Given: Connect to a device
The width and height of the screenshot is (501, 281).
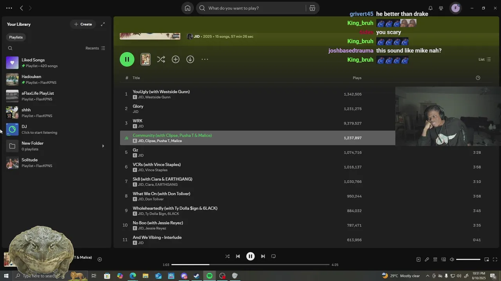Looking at the screenshot, I should tap(443, 260).
